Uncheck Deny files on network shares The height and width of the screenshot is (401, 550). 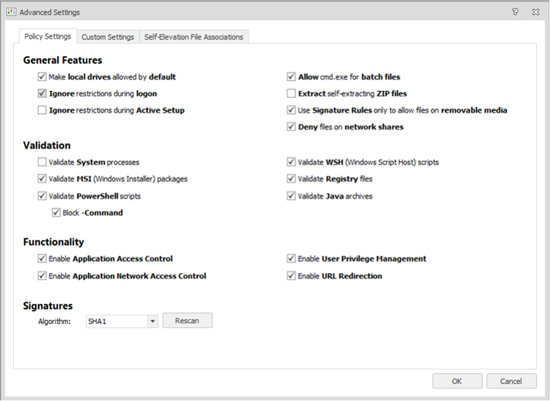(291, 127)
